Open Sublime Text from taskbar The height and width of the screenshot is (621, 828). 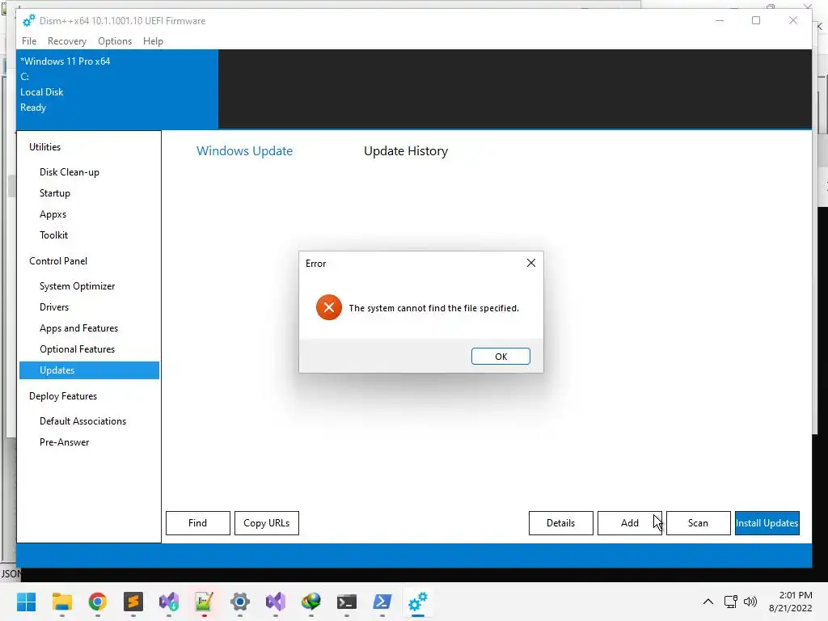coord(133,602)
